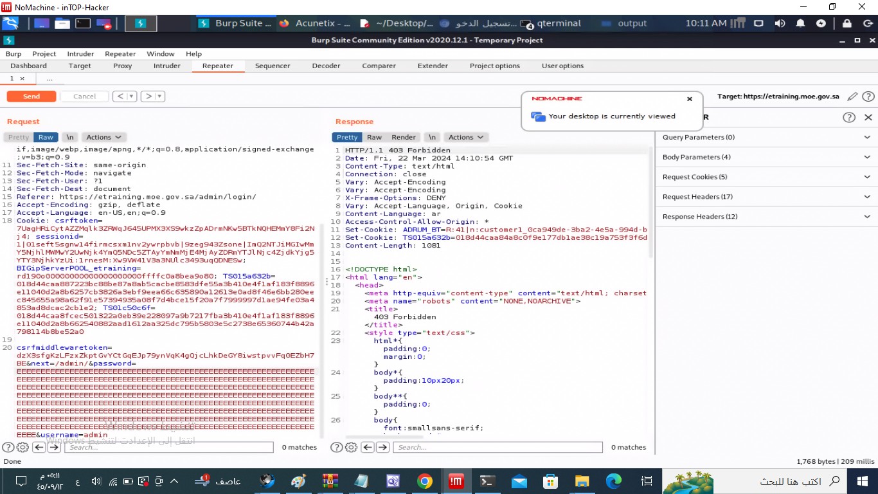Switch to Dashboard tab
This screenshot has height=494, width=878.
click(29, 66)
